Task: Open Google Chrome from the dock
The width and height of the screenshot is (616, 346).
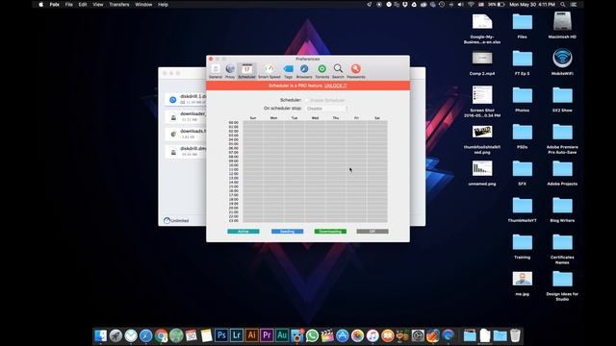Action: point(161,335)
